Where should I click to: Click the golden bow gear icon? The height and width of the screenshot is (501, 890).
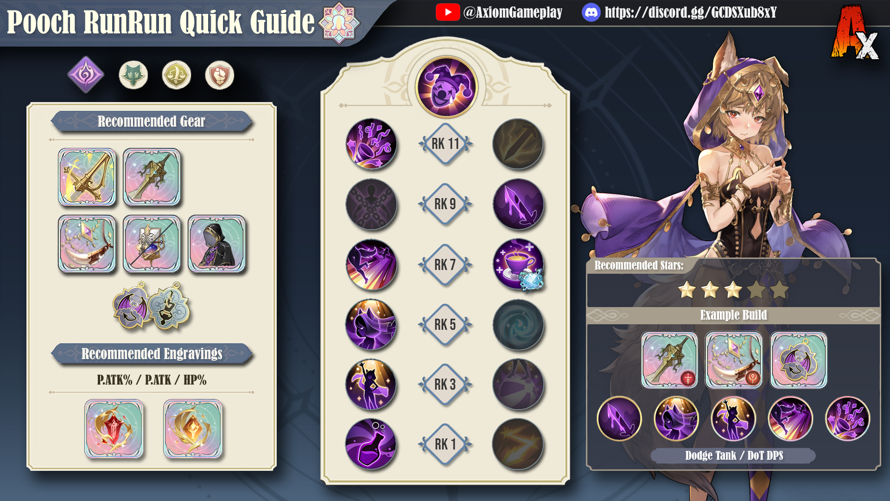(x=87, y=177)
